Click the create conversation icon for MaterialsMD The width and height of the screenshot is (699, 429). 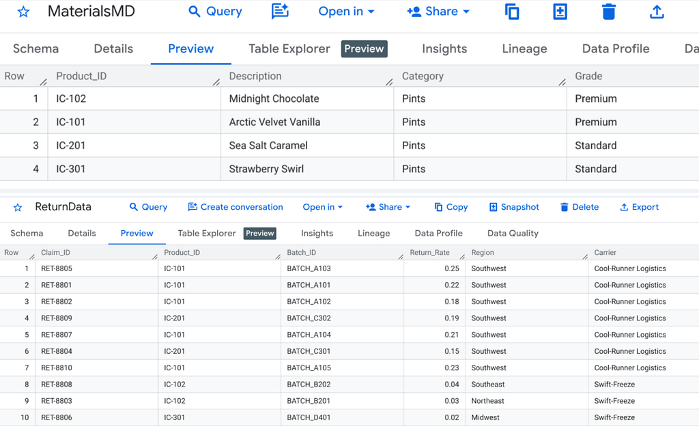point(280,11)
